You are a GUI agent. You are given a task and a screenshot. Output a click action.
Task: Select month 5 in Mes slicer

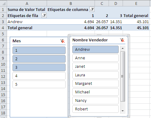tap(39, 84)
